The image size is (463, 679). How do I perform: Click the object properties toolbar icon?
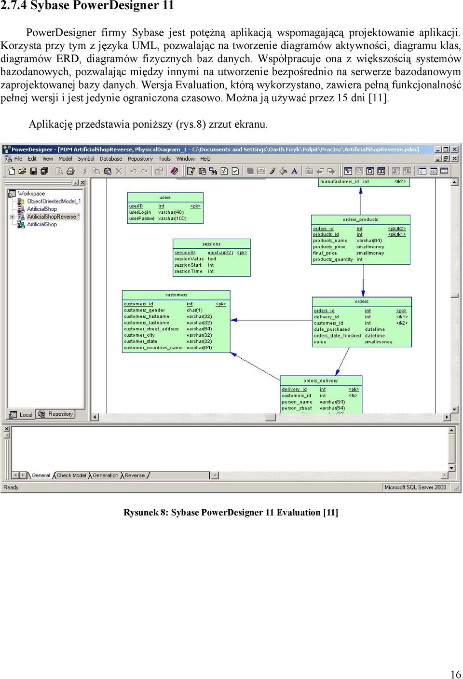(x=159, y=171)
